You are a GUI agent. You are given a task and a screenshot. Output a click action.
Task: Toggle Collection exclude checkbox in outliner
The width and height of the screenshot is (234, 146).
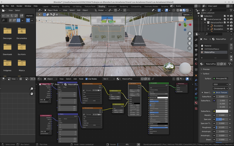225,16
